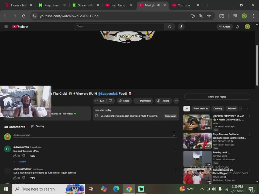The image size is (259, 194).
Task: Open YouTube account avatar menu
Action: click(247, 27)
